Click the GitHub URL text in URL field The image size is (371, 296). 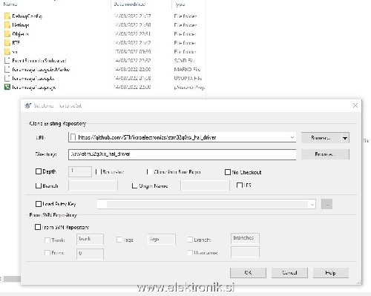(x=147, y=137)
